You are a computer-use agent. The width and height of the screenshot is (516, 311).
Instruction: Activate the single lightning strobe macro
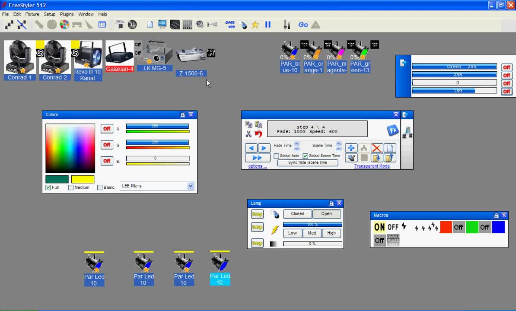tap(403, 226)
